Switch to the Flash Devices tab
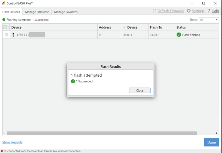This screenshot has height=153, width=222. point(11,12)
